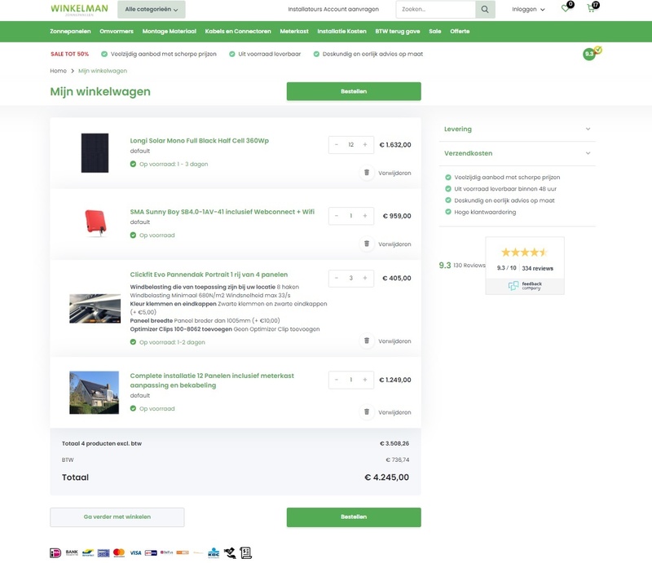Click trash icon for SMA Sunny Boy
Screen dimensions: 652x563
(367, 244)
